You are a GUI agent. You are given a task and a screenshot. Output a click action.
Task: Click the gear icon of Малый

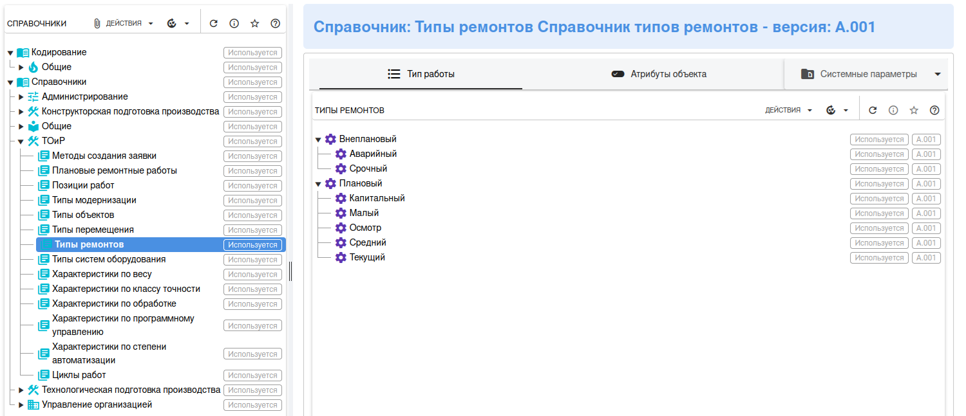tap(341, 213)
